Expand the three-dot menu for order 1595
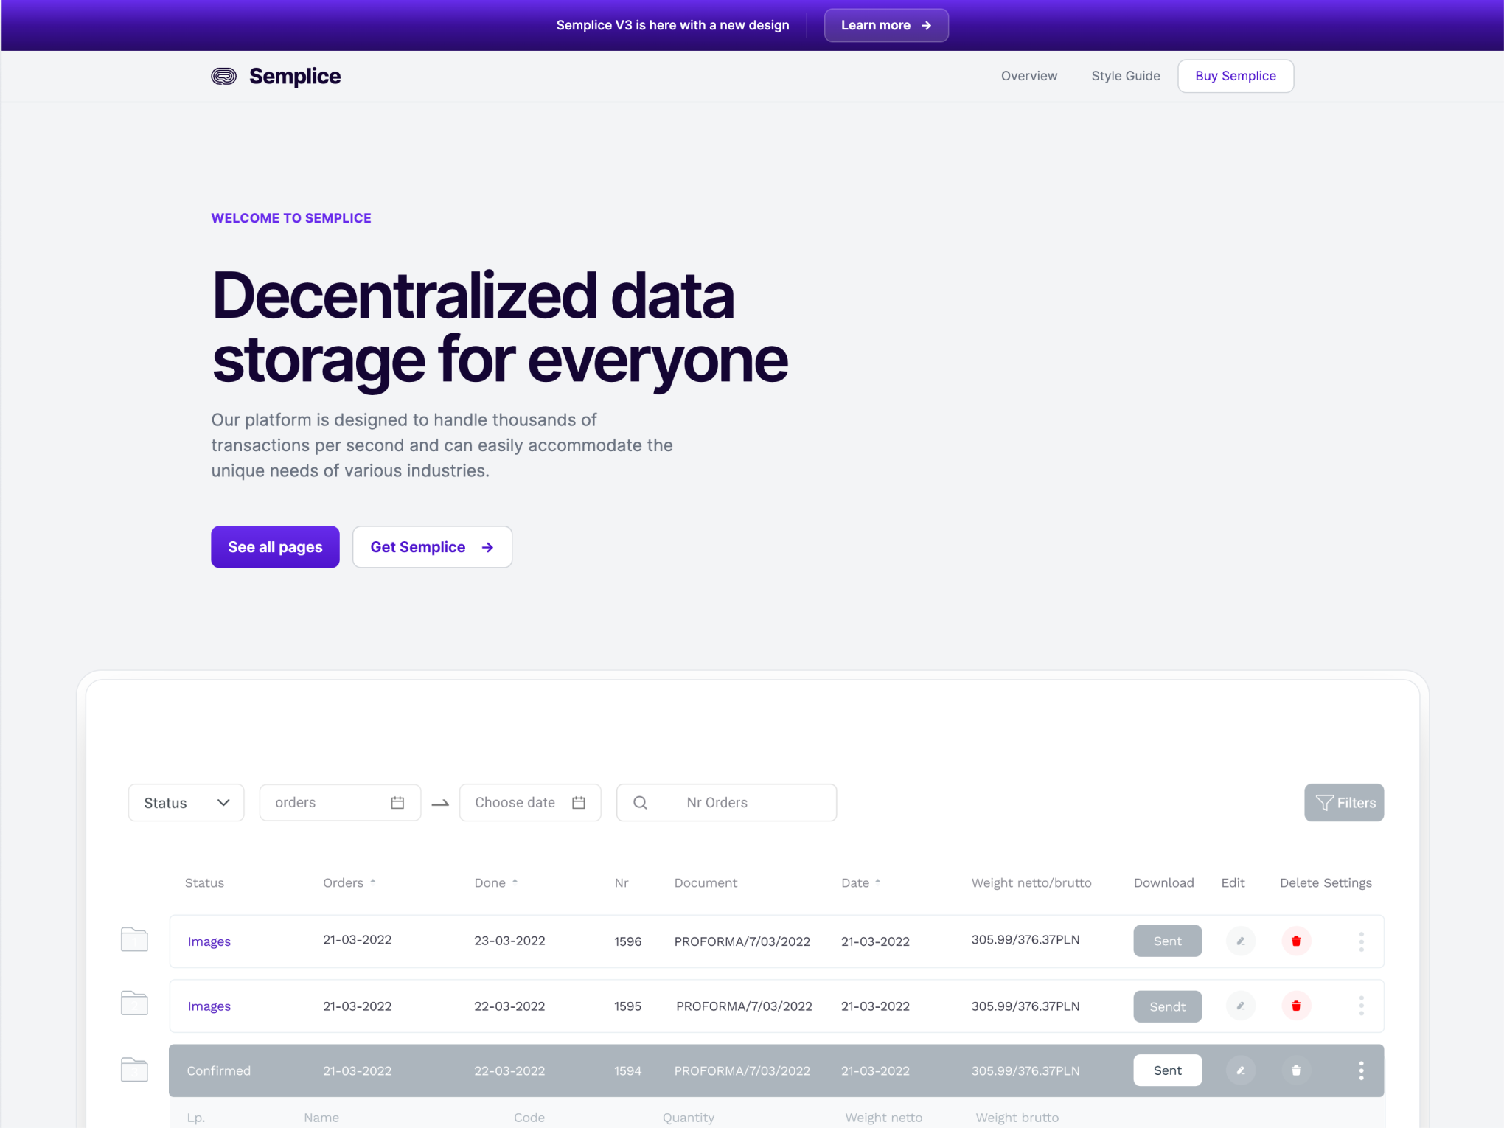1504x1128 pixels. (1362, 1005)
